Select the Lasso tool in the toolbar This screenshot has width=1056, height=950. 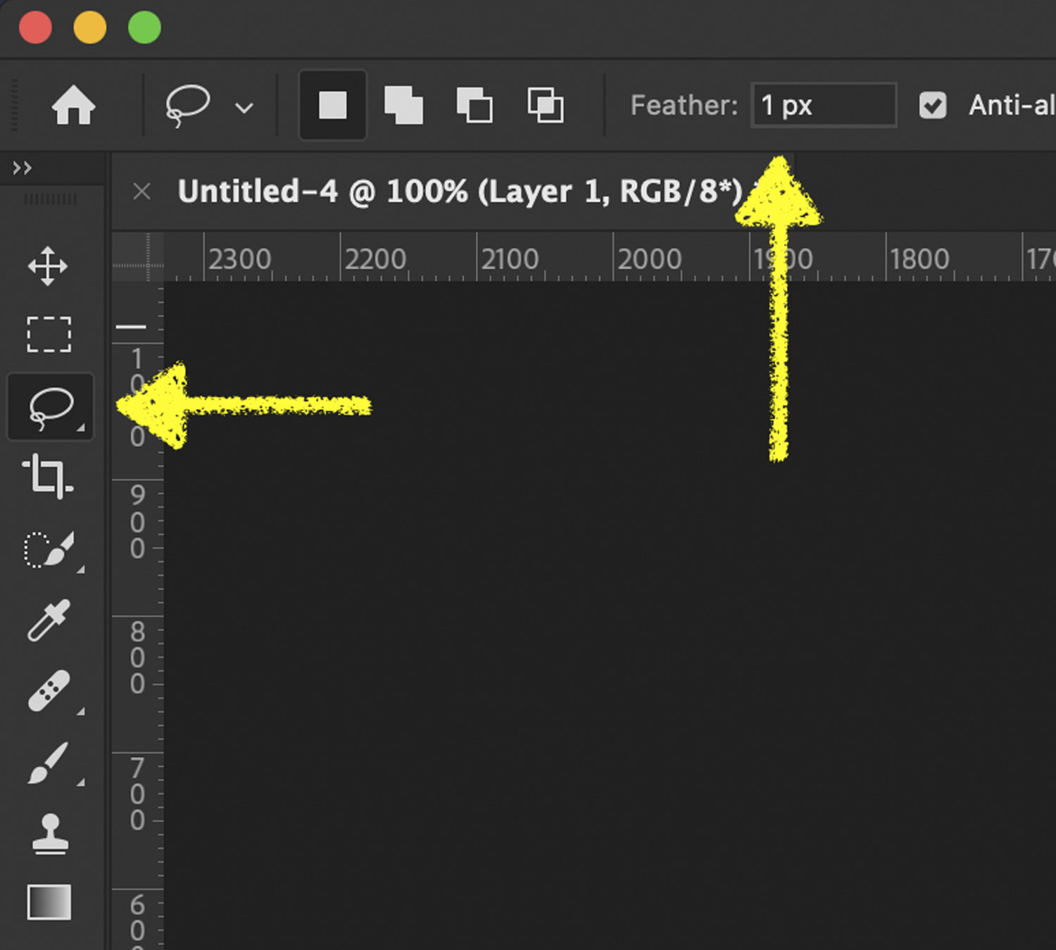(50, 407)
